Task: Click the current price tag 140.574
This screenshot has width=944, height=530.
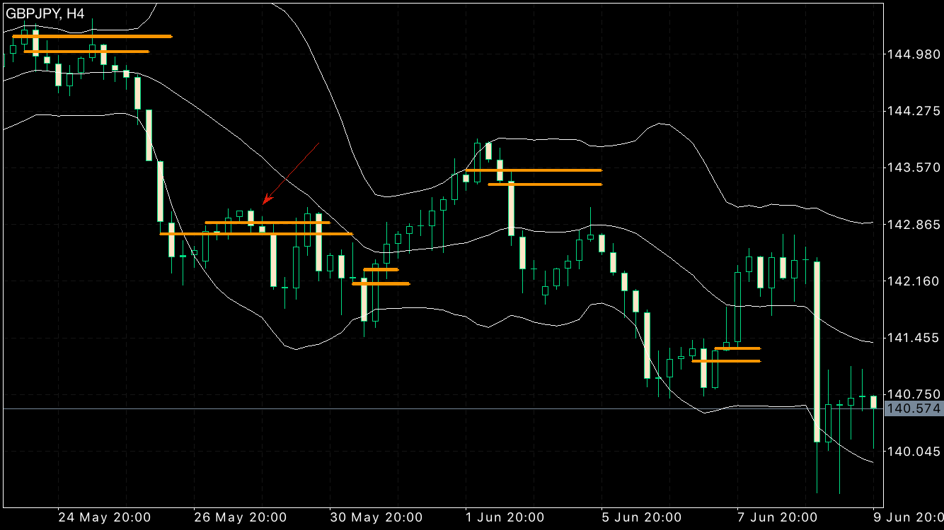Action: pyautogui.click(x=914, y=408)
